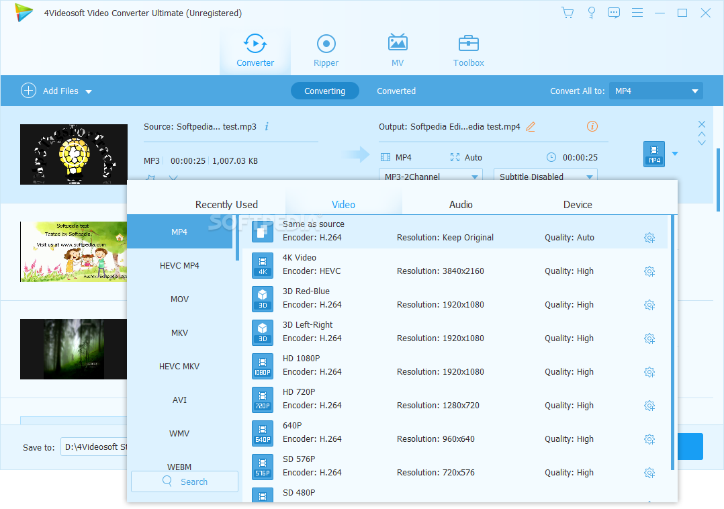Click the shopping cart purchase icon
The width and height of the screenshot is (724, 509).
click(568, 13)
